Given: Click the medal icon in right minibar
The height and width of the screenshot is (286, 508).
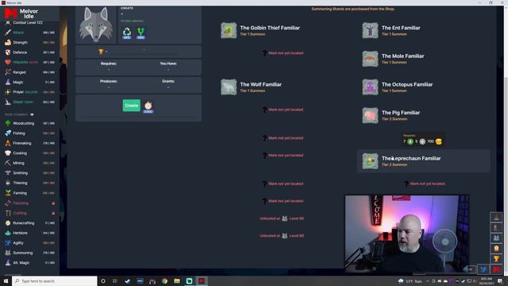Looking at the screenshot, I should 496,249.
